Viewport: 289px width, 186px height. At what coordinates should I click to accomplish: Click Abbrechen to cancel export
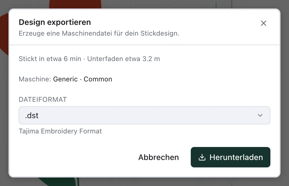coord(159,157)
